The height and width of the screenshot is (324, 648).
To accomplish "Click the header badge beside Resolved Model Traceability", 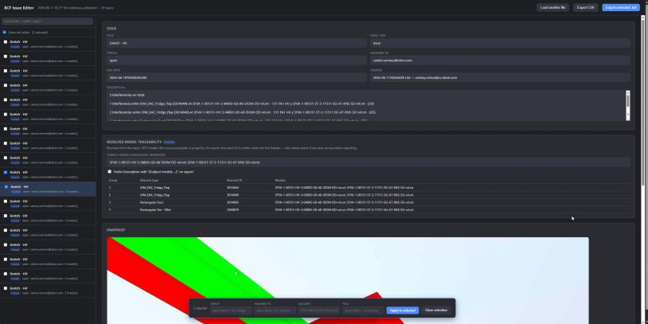I will [x=169, y=142].
